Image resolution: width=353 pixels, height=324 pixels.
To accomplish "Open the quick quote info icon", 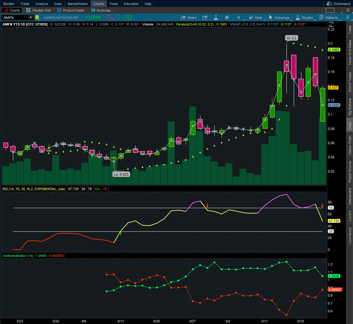I will pyautogui.click(x=205, y=18).
